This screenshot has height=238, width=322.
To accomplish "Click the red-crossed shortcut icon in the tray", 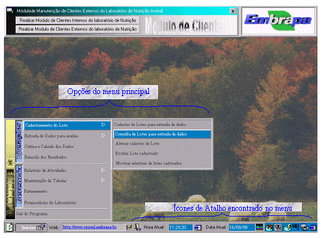I will (x=269, y=228).
